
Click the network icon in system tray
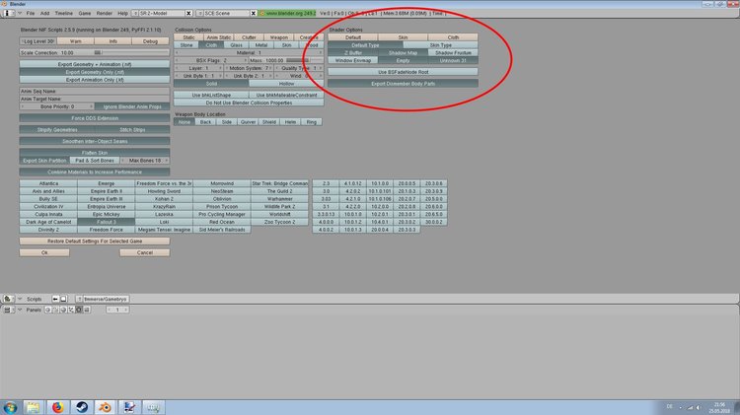[x=690, y=407]
